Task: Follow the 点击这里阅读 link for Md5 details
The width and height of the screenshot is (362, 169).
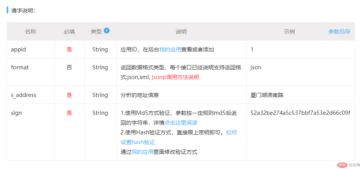Action: [x=181, y=123]
